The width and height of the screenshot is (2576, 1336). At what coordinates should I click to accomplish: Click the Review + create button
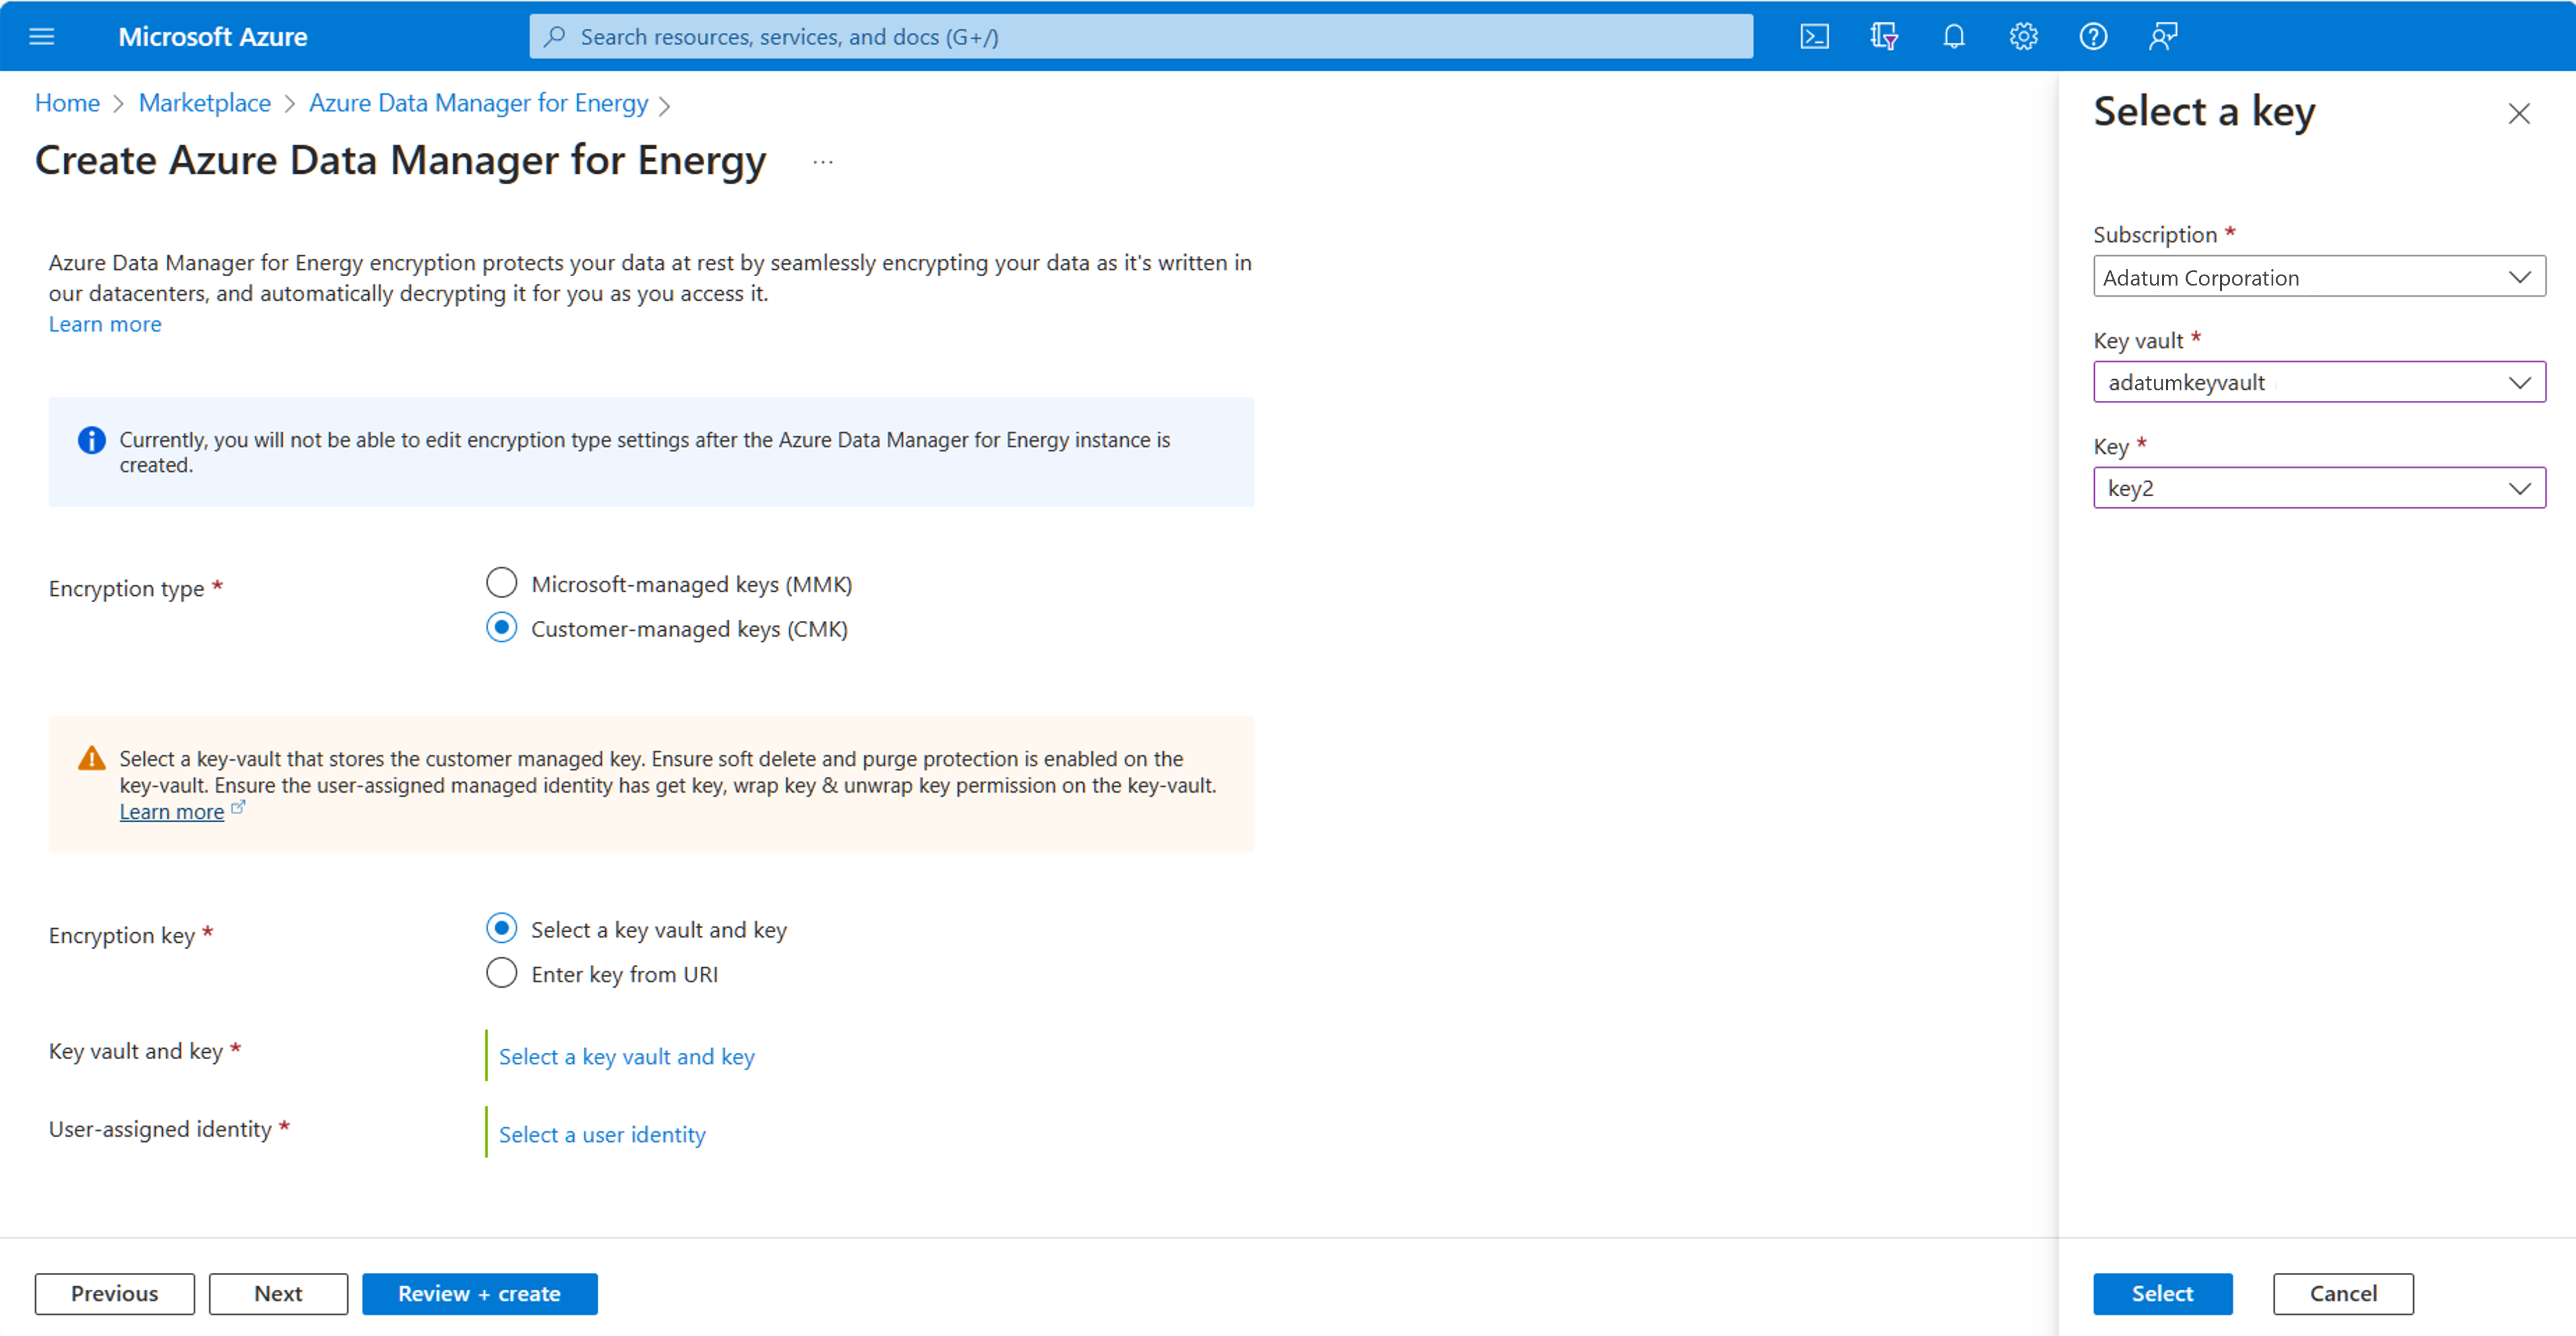click(479, 1293)
